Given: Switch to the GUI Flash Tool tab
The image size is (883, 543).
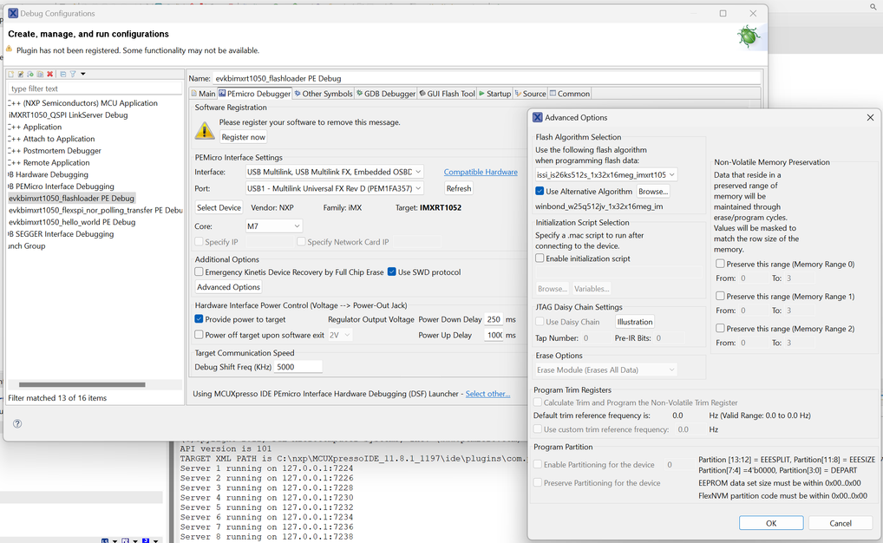Looking at the screenshot, I should point(447,94).
